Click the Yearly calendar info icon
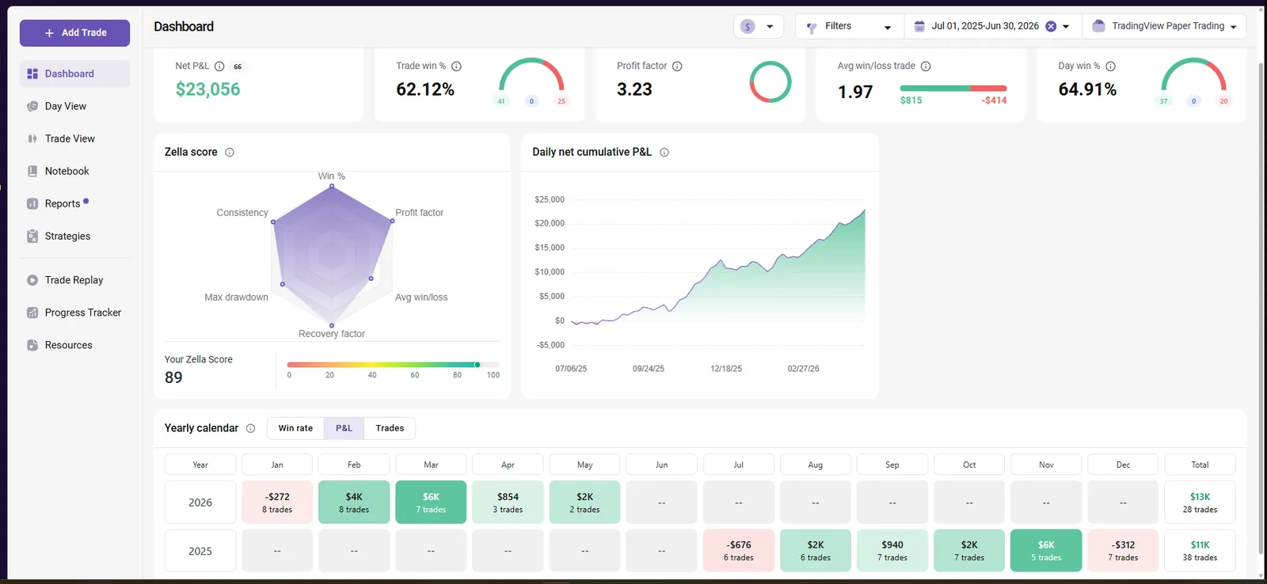Image resolution: width=1267 pixels, height=584 pixels. [250, 428]
